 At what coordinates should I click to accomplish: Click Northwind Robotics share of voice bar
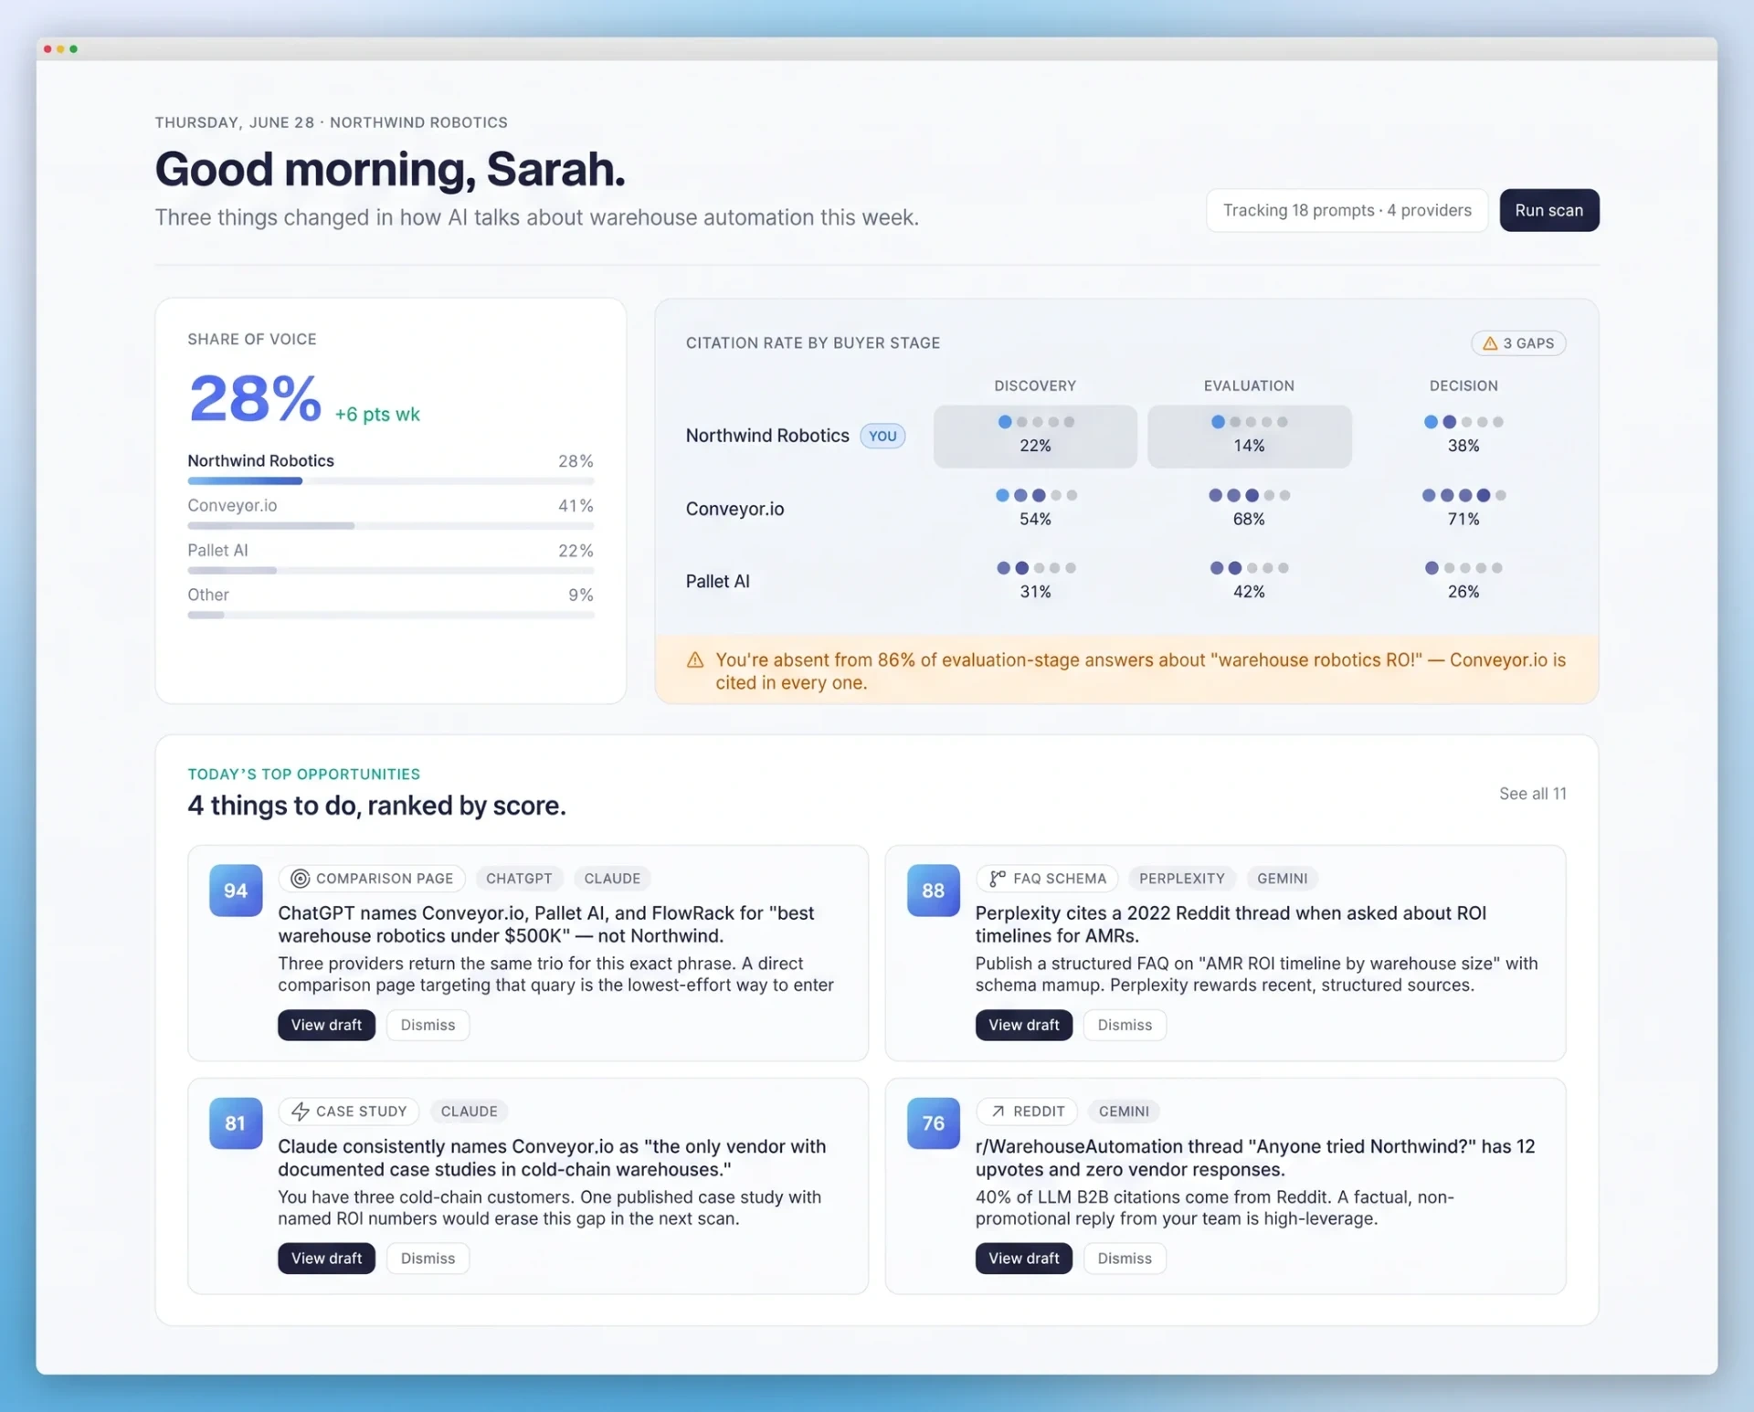click(x=391, y=480)
